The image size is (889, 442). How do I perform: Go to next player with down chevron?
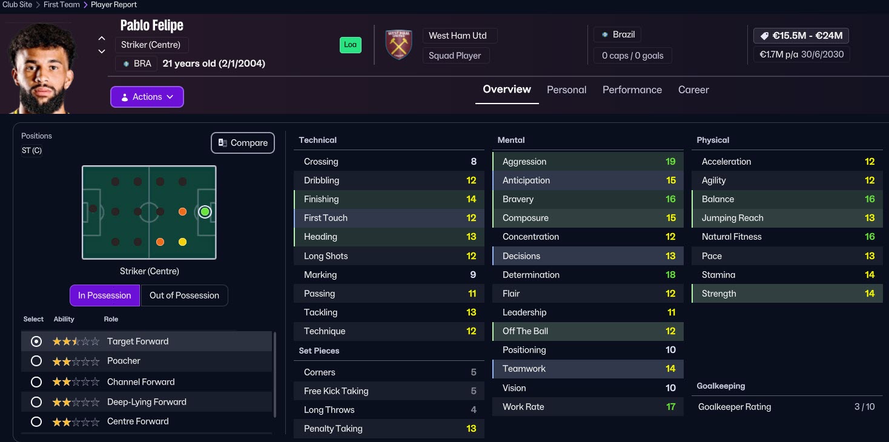(x=102, y=51)
